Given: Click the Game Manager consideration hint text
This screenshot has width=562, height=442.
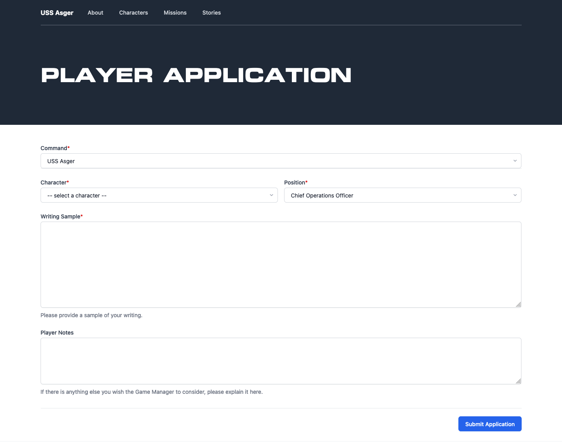Looking at the screenshot, I should pos(151,392).
